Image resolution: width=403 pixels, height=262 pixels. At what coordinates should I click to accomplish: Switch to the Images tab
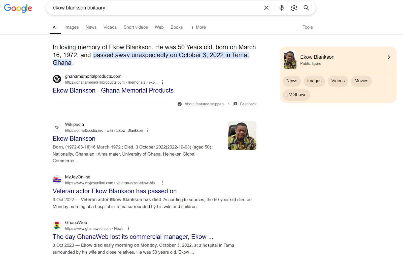point(72,27)
